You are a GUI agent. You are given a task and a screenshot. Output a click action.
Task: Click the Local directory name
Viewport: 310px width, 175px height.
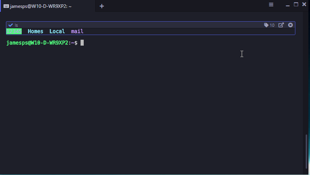pyautogui.click(x=57, y=31)
